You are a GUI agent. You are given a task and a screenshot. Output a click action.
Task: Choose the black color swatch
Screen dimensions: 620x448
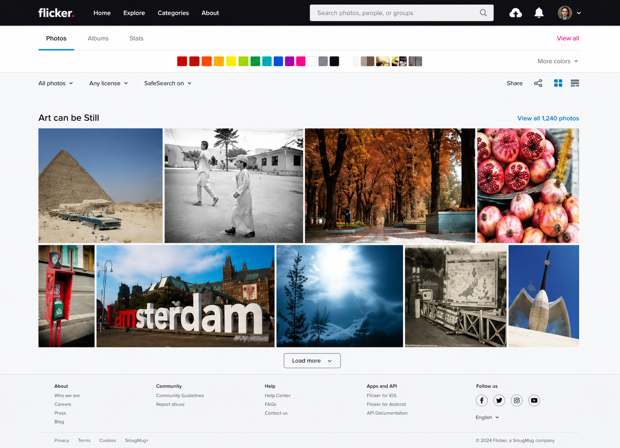[334, 61]
